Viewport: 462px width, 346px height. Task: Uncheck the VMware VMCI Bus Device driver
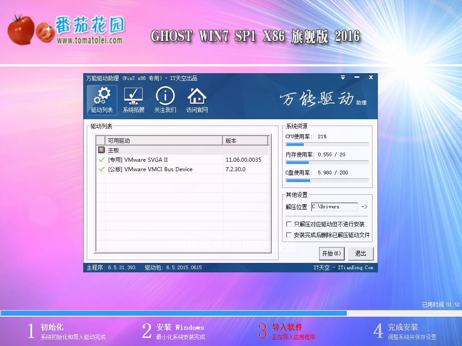point(101,169)
